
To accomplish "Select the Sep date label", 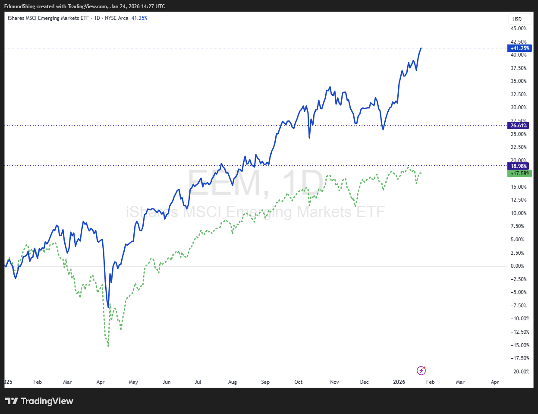I will tap(265, 382).
